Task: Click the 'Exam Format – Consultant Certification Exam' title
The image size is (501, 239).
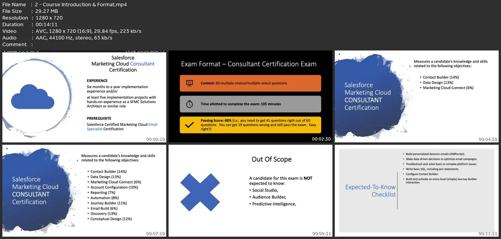Action: [249, 64]
